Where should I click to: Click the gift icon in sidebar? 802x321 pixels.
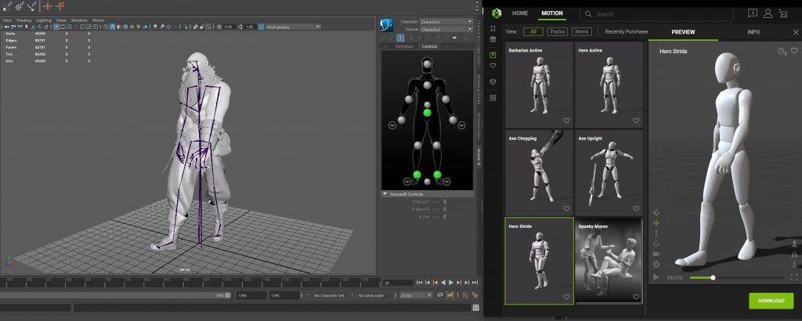tap(493, 39)
